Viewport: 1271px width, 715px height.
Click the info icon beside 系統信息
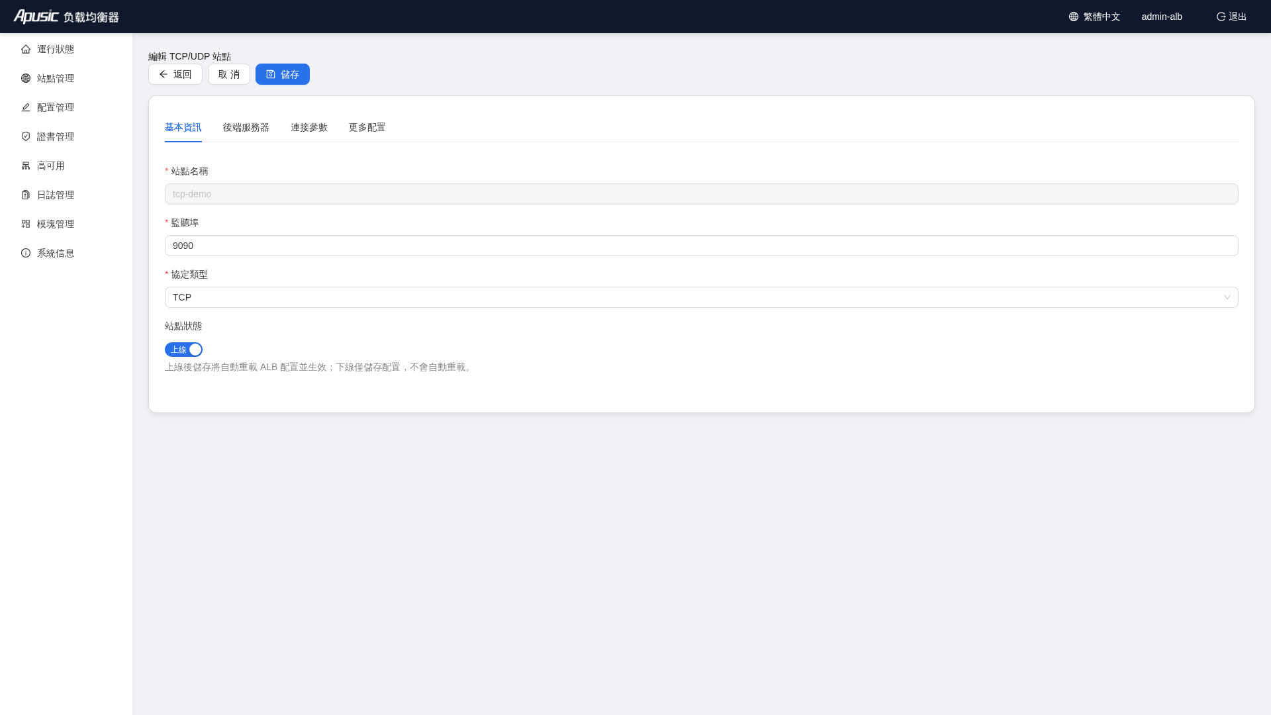coord(26,253)
